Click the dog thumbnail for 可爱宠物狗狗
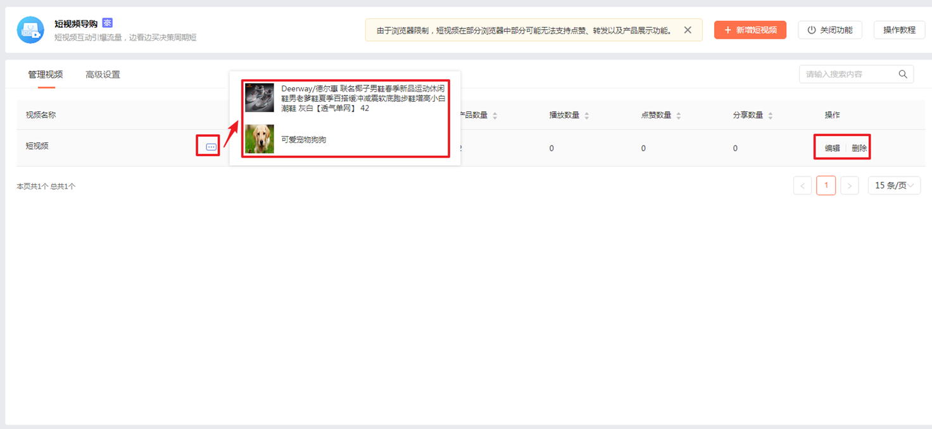The width and height of the screenshot is (932, 429). 260,139
